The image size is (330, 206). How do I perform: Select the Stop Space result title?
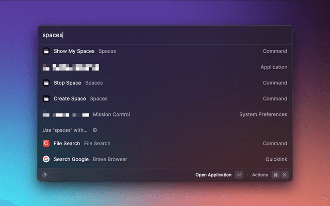coord(67,83)
